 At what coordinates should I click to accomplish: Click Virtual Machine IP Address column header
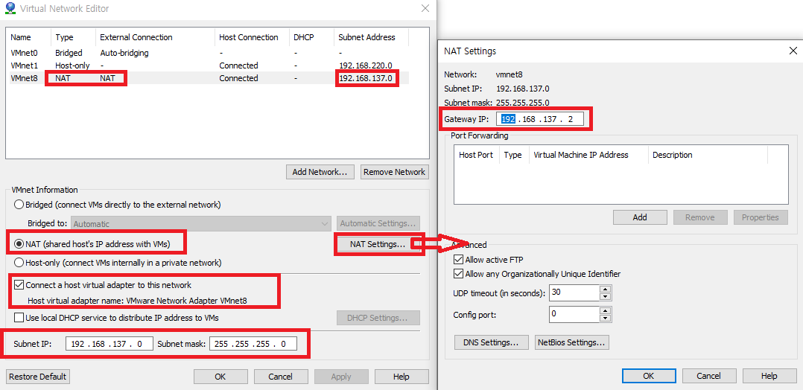tap(589, 155)
